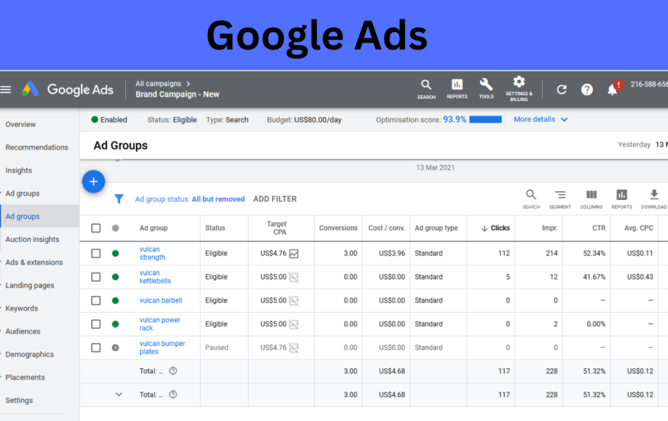Refresh the data with the reload icon

coord(561,89)
